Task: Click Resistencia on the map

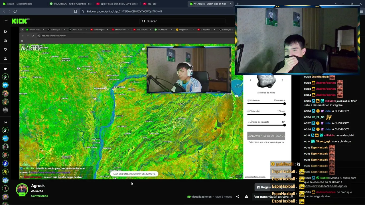Action: 100,89
